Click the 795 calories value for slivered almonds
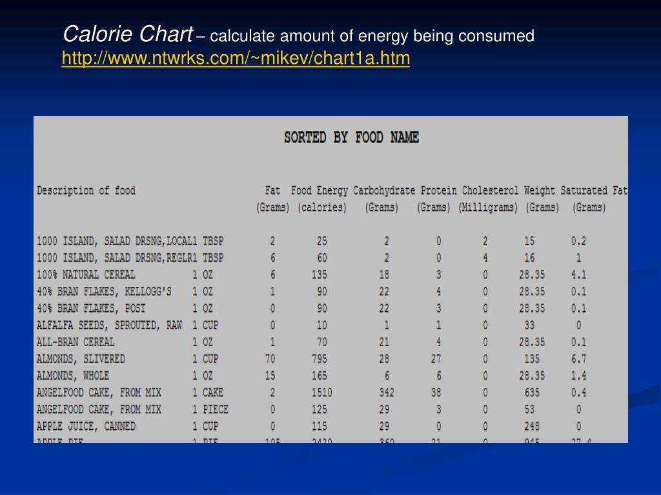 coord(319,359)
